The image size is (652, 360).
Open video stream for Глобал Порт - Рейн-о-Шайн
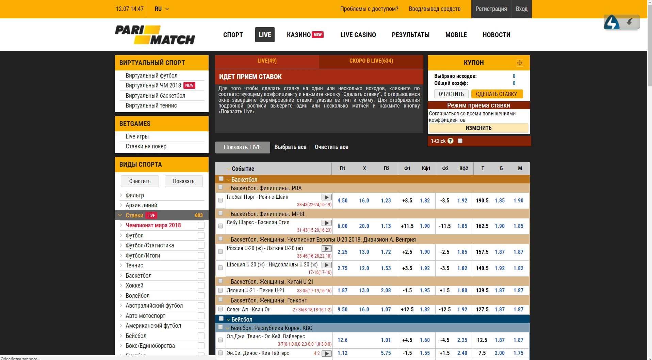coord(326,197)
